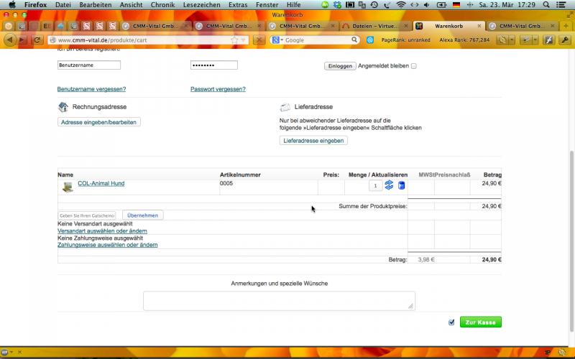This screenshot has height=359, width=575.
Task: Open the Google search engine dropdown
Action: pyautogui.click(x=277, y=40)
